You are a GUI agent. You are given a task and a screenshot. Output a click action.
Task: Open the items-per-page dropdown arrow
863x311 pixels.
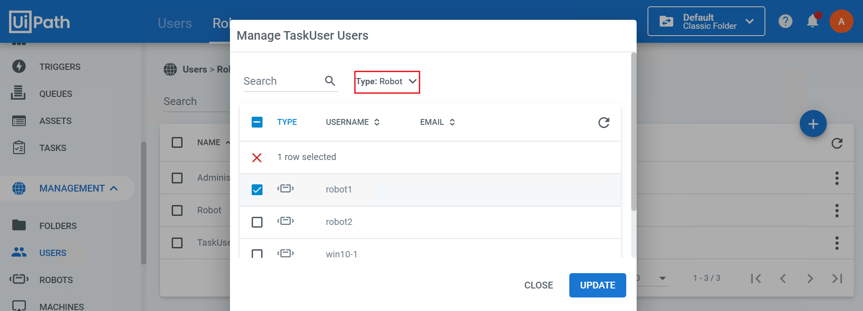coord(662,279)
